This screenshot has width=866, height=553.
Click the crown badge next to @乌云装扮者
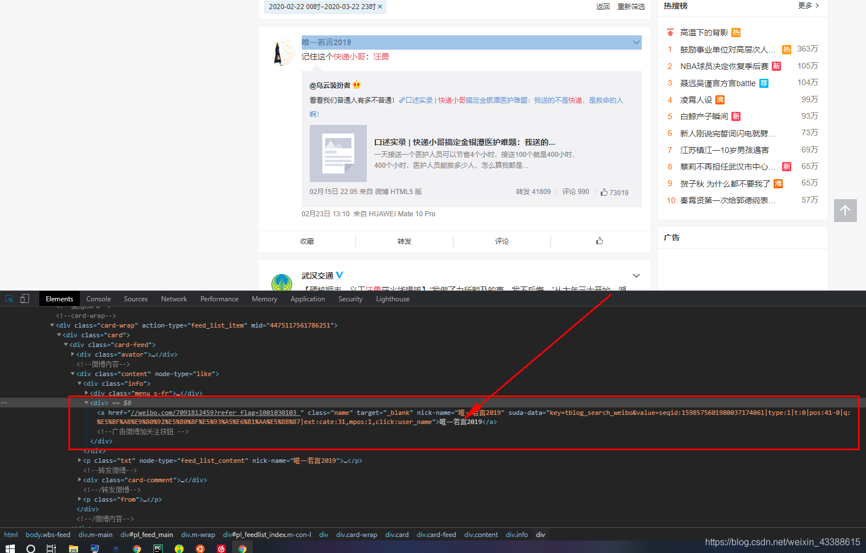click(357, 85)
